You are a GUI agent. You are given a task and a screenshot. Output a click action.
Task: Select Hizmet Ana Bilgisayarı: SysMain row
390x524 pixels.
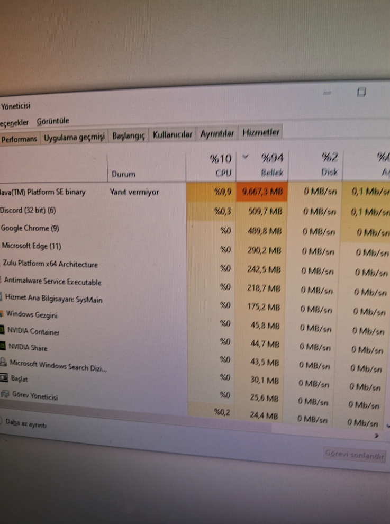click(x=53, y=299)
